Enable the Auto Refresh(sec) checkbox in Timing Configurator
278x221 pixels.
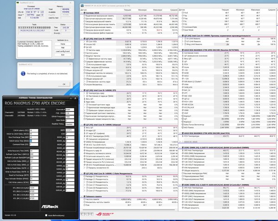click(46, 215)
